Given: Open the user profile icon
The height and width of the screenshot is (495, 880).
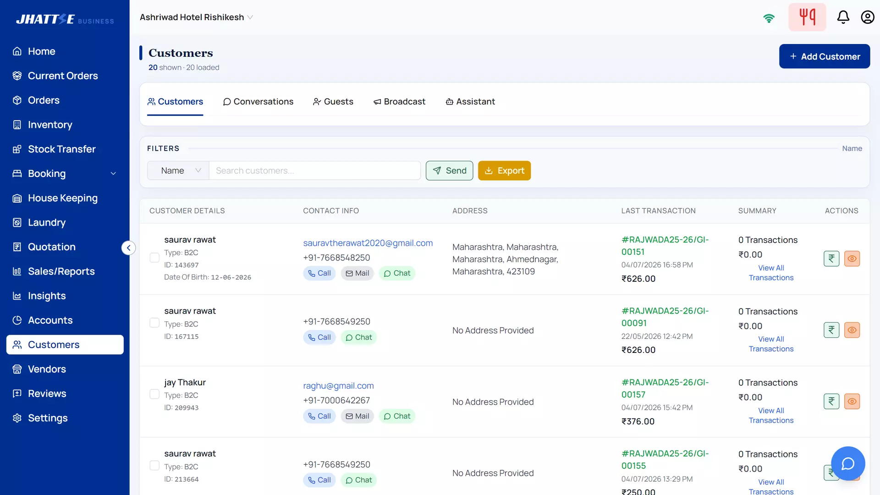Looking at the screenshot, I should point(867,17).
